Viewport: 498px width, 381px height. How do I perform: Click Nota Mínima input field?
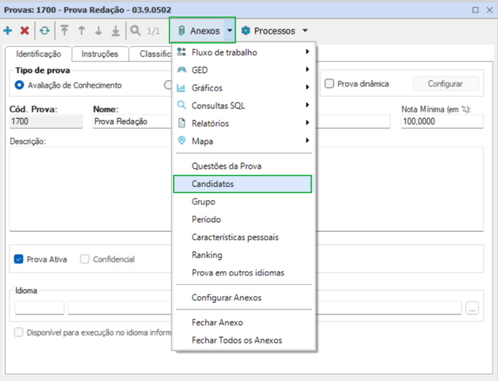[x=442, y=121]
